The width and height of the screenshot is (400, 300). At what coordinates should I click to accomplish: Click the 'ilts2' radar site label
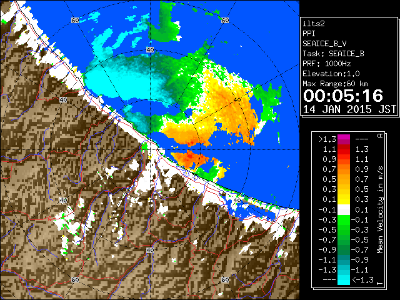314,24
